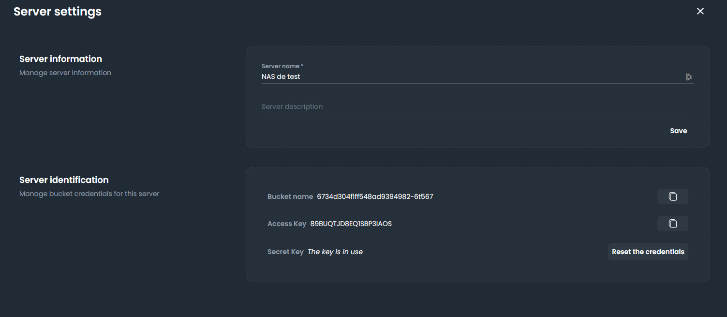Click the Server information heading
The height and width of the screenshot is (317, 727).
pyautogui.click(x=60, y=59)
